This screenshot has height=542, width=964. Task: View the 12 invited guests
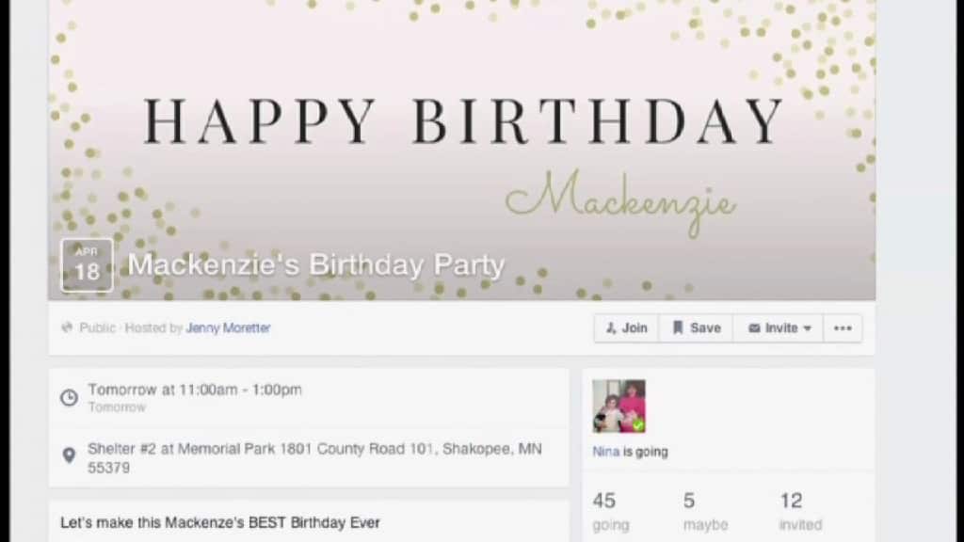click(800, 511)
